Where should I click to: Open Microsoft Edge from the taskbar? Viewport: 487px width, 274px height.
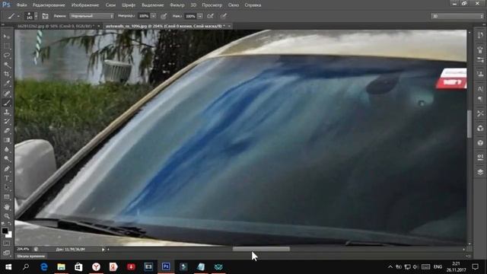[x=44, y=267]
